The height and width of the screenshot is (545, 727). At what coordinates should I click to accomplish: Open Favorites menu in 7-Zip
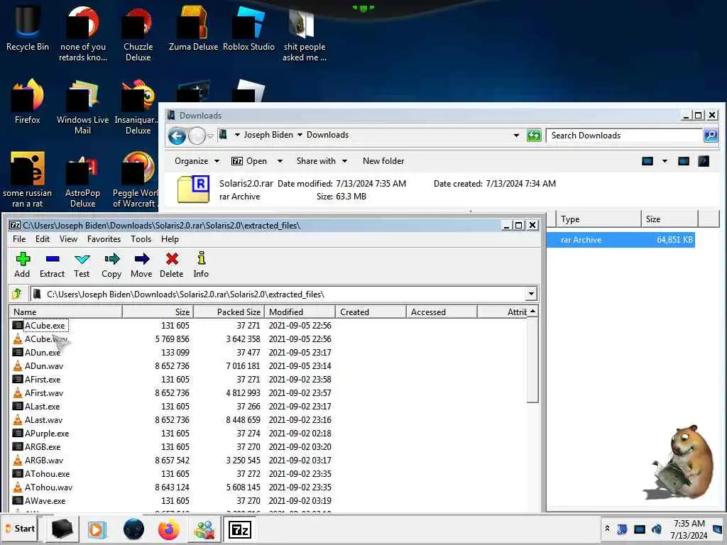(x=104, y=239)
